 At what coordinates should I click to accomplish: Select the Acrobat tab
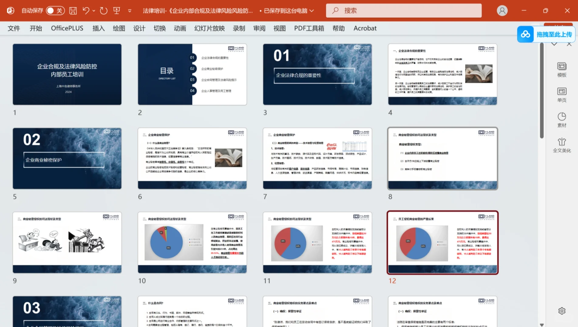(x=365, y=28)
